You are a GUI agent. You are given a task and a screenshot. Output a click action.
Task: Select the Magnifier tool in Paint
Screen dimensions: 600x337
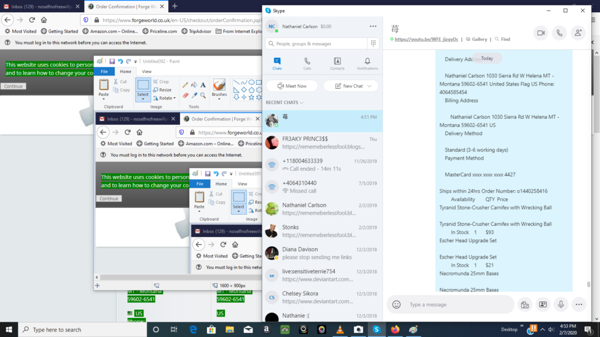[203, 95]
